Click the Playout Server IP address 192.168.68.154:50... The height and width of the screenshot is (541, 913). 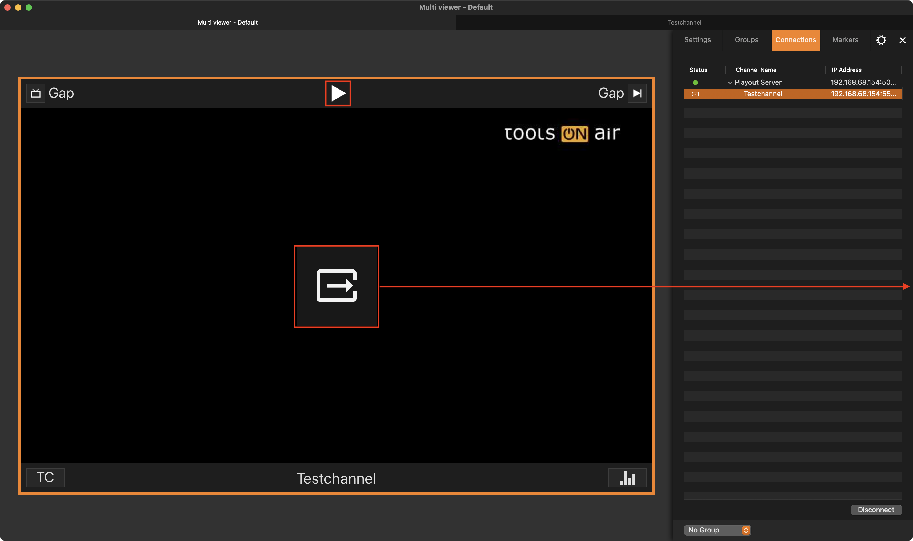863,82
